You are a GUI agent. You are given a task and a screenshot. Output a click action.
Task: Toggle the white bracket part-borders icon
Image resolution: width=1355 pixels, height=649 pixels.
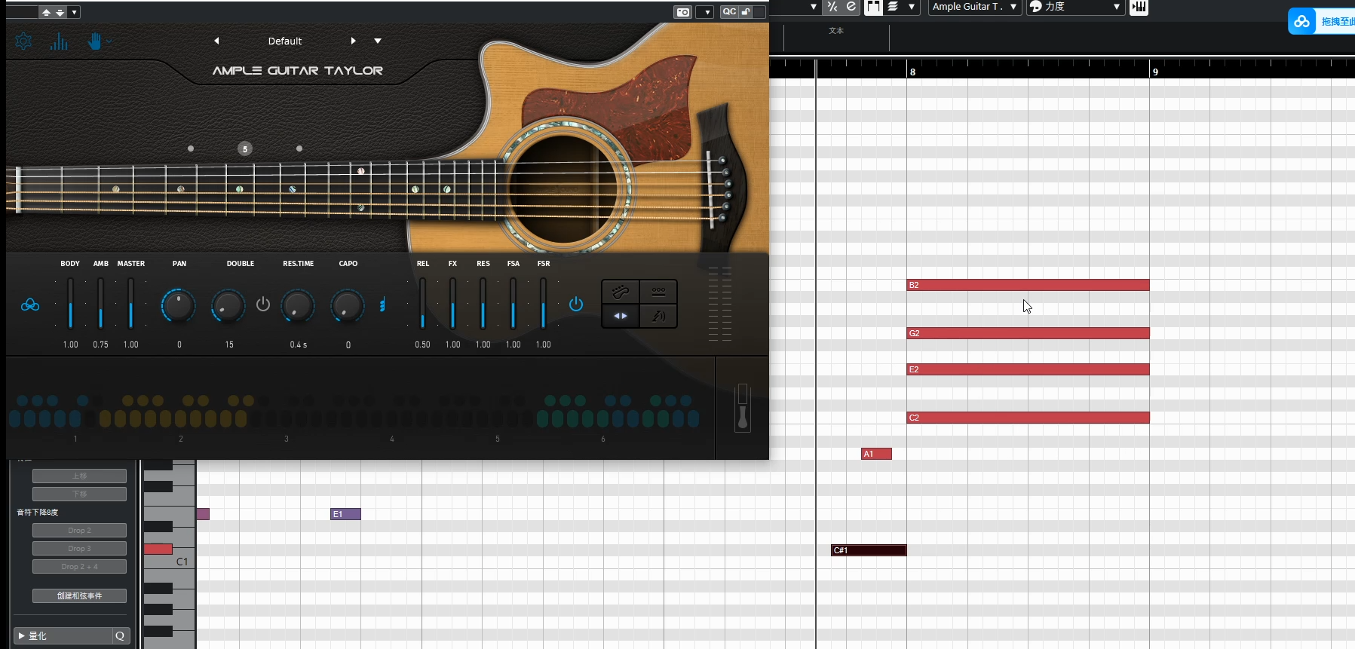click(x=873, y=7)
